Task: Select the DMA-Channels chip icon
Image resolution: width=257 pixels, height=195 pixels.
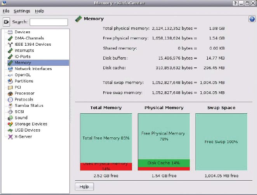Action: tap(10, 38)
